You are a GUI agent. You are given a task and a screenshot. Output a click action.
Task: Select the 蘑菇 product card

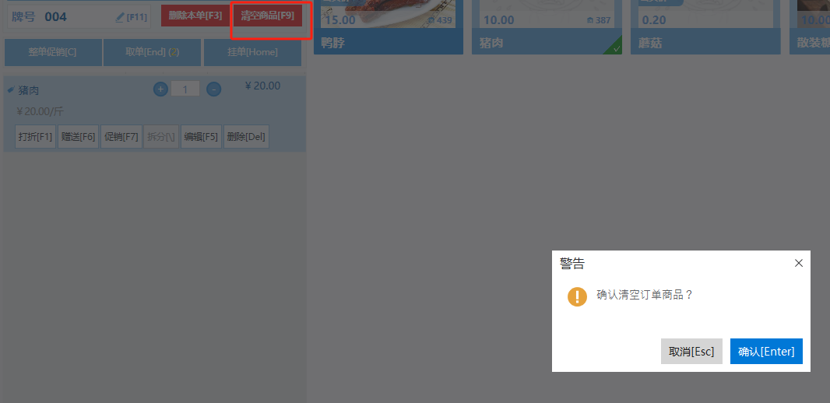click(705, 26)
